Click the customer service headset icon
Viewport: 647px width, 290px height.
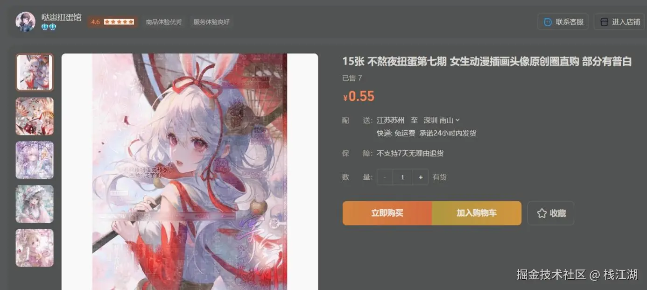(548, 22)
